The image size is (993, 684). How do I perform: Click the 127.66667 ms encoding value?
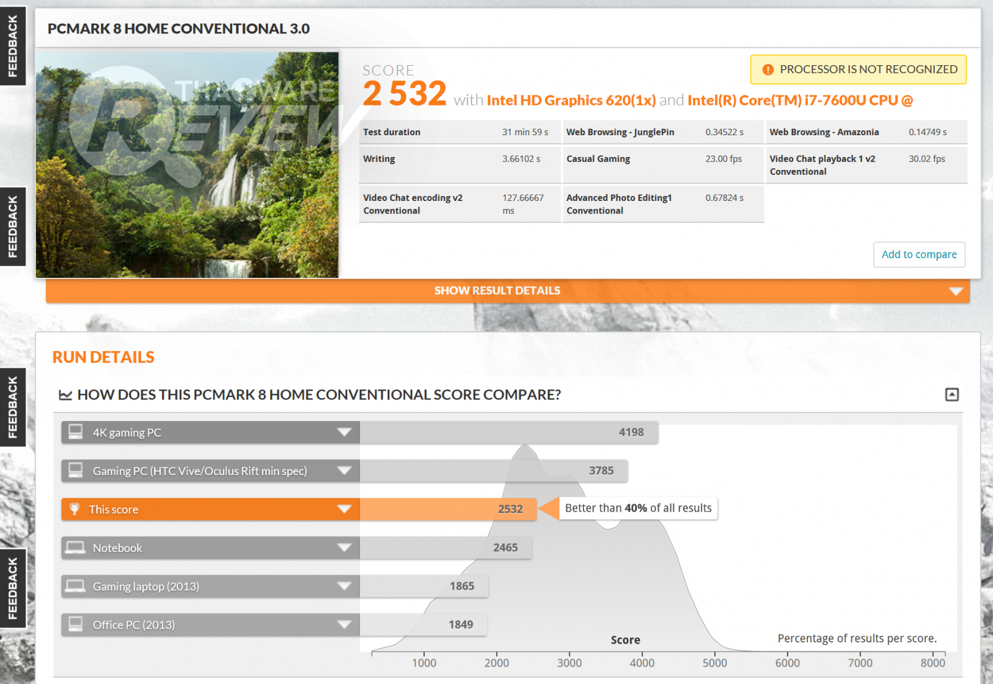[x=523, y=204]
